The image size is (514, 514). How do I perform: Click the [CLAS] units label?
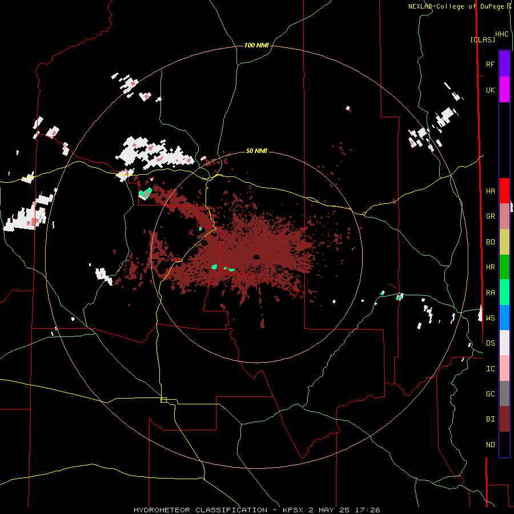pyautogui.click(x=483, y=39)
